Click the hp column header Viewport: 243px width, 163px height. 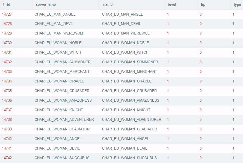[x=203, y=5]
